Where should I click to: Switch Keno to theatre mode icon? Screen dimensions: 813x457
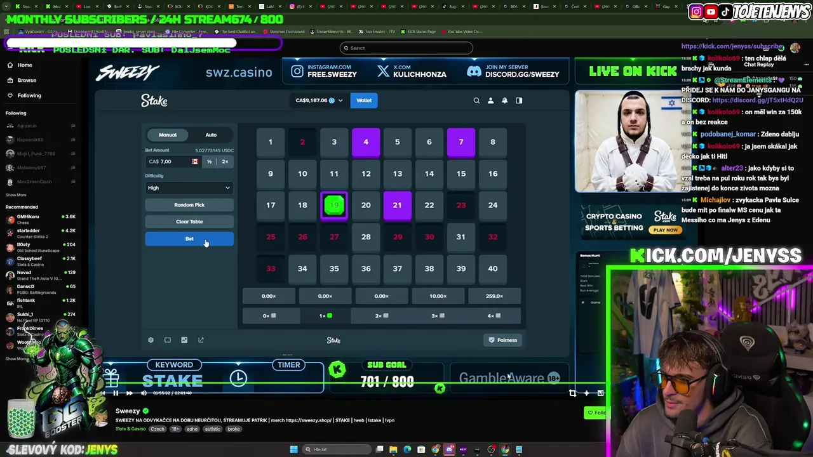pyautogui.click(x=168, y=340)
